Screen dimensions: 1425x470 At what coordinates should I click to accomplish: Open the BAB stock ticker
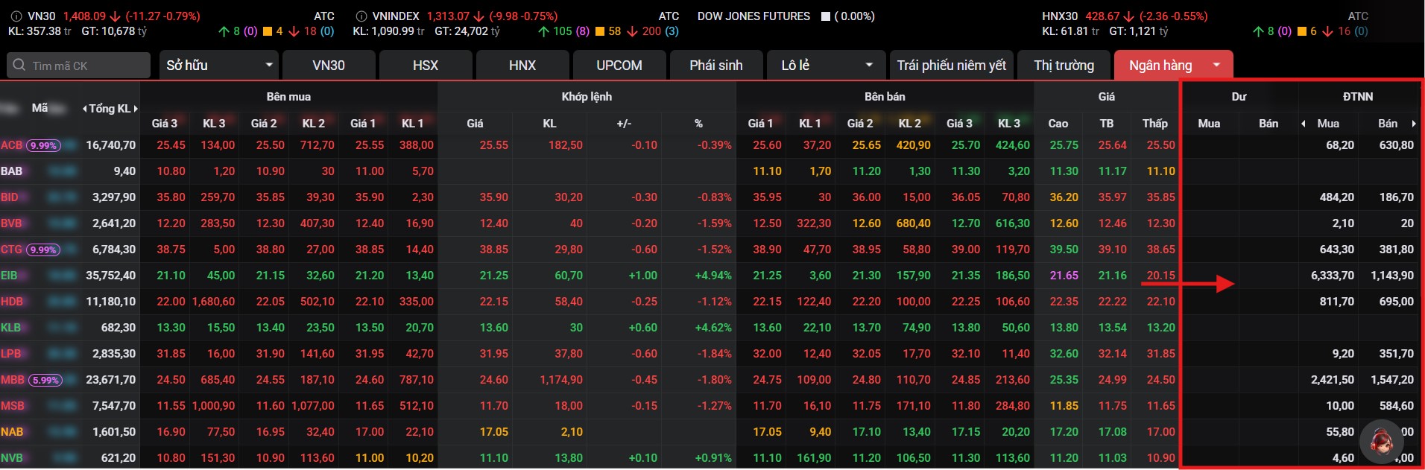coord(12,171)
